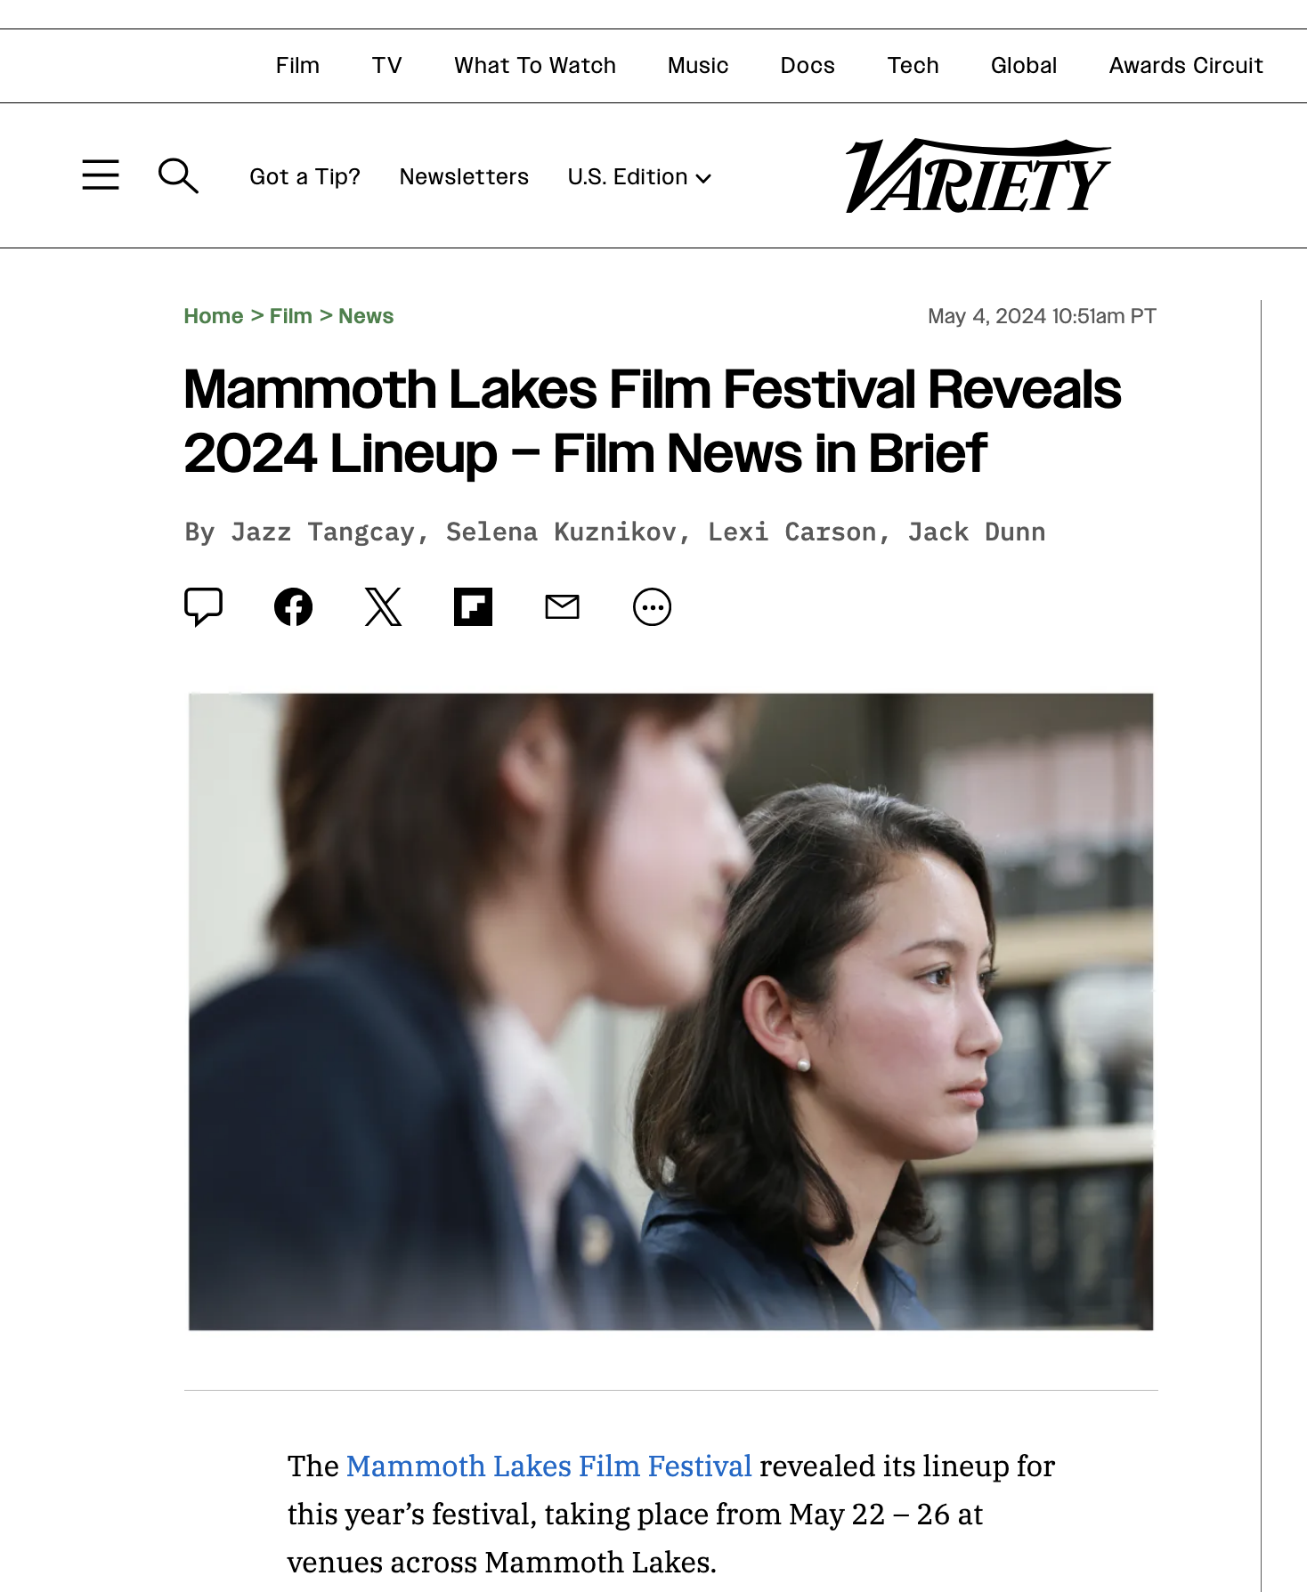Go to the Variety logo homepage

pos(978,175)
